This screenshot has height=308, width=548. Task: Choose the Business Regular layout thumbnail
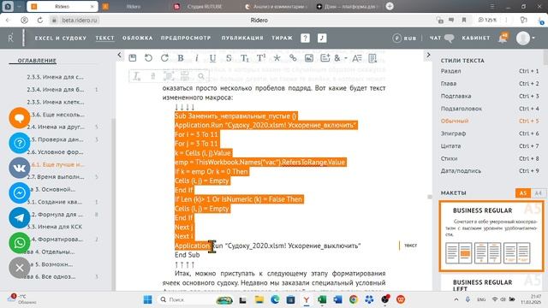click(x=491, y=236)
